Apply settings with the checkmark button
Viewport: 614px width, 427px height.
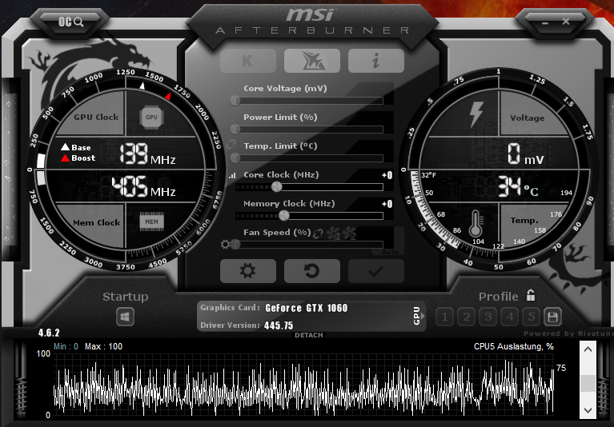tap(376, 270)
